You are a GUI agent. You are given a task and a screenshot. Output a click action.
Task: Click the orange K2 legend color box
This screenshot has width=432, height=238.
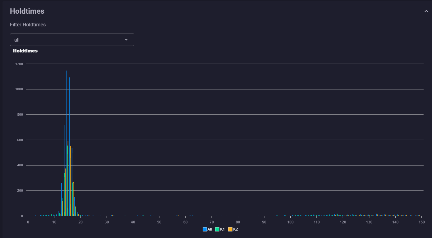pyautogui.click(x=230, y=229)
